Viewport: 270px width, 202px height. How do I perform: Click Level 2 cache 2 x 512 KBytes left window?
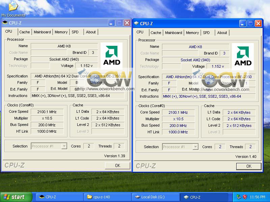pyautogui.click(x=108, y=125)
